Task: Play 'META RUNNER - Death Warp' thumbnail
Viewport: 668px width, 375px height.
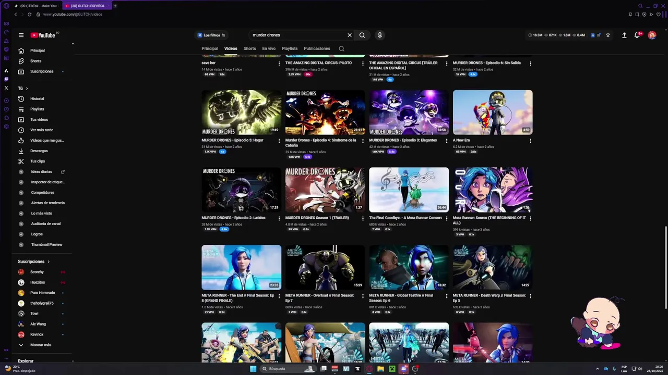Action: [x=493, y=268]
